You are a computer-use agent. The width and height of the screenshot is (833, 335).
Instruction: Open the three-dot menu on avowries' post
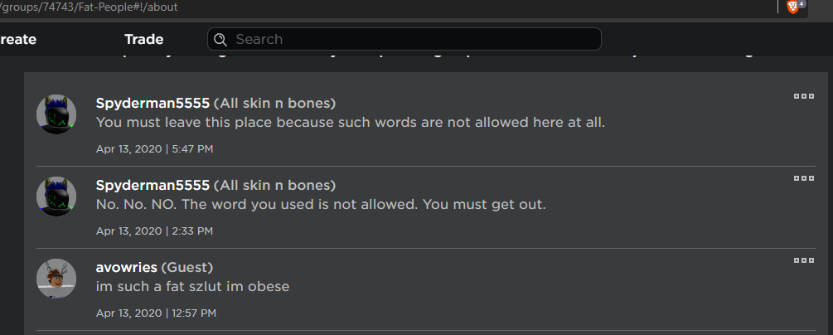[803, 260]
